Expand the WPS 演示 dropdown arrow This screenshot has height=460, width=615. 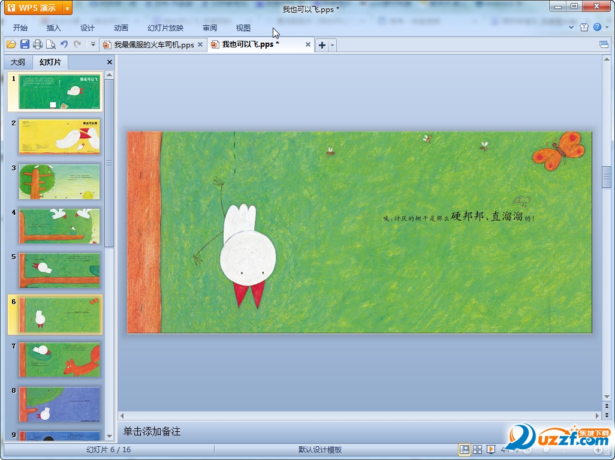point(68,8)
